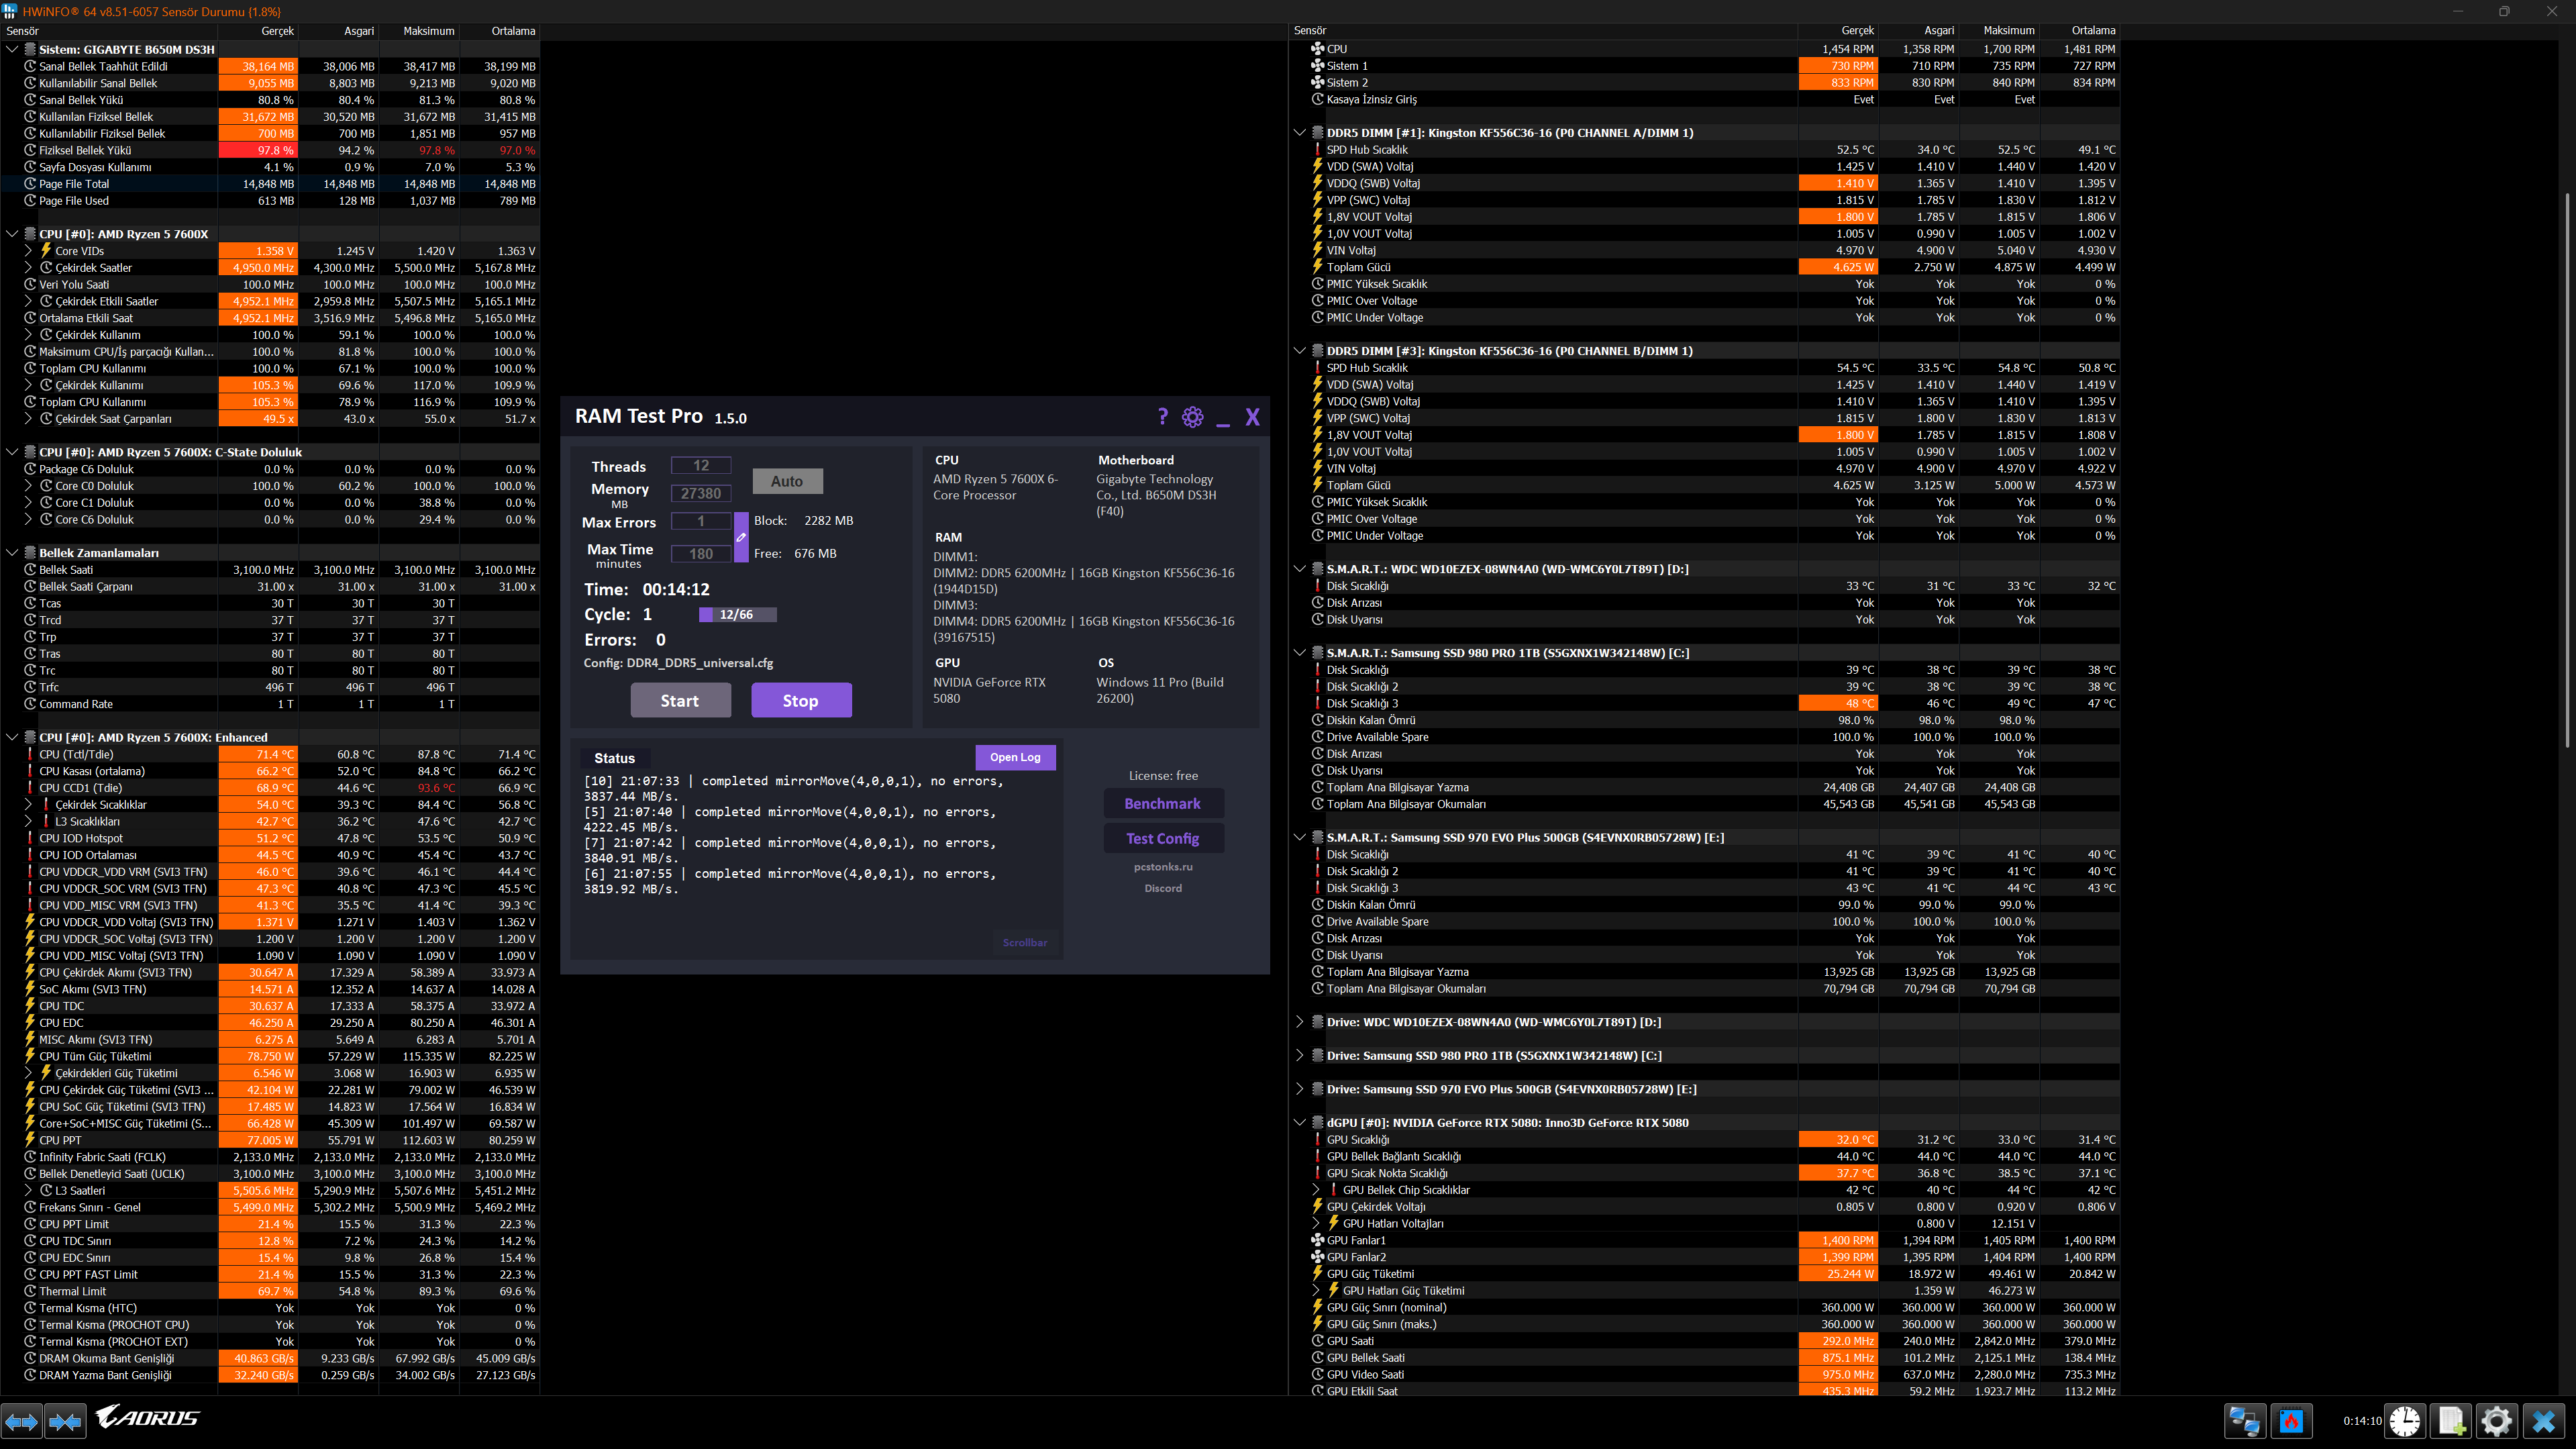The height and width of the screenshot is (1449, 2576).
Task: Select the Kasaya İzinsiz Giriş row
Action: (1704, 99)
